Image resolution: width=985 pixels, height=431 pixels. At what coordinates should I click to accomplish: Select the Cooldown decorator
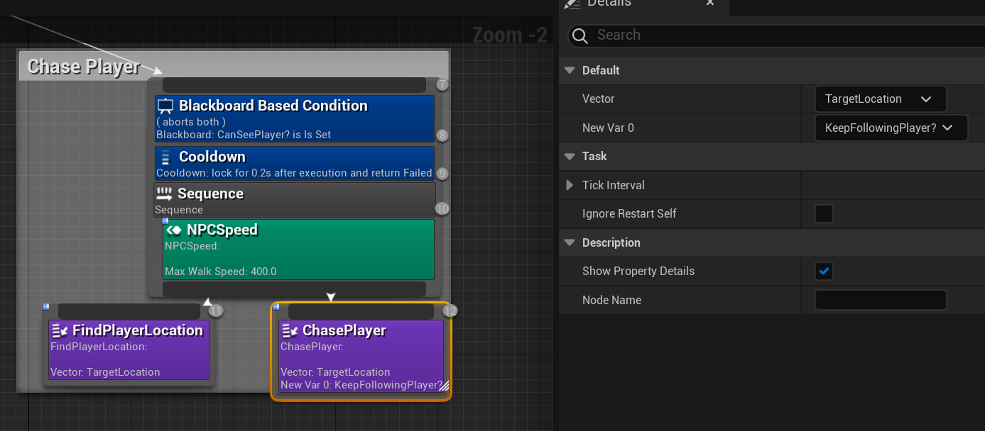pos(295,163)
